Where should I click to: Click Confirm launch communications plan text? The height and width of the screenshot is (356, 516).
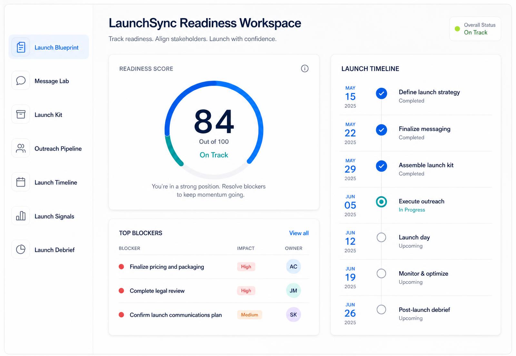(176, 315)
